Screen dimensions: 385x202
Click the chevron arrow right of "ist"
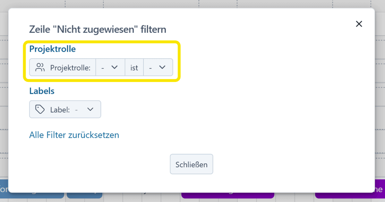(162, 67)
